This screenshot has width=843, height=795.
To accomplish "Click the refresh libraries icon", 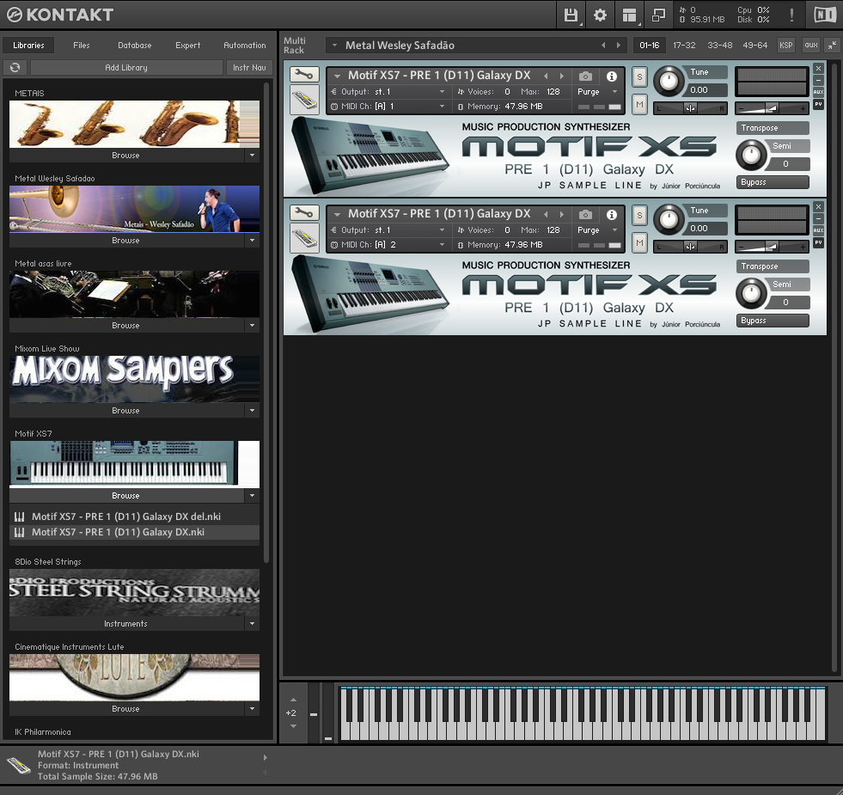I will 15,67.
